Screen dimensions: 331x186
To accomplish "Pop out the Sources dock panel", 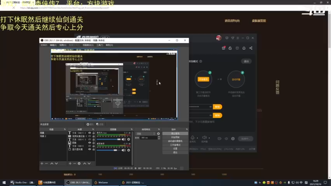I will (x=93, y=129).
